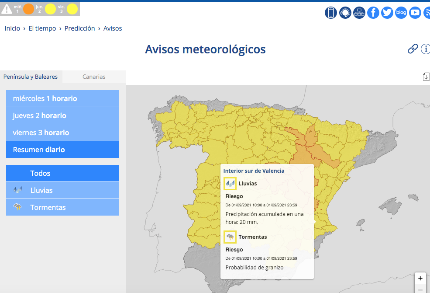Download the map via download icon
Viewport: 430px width, 293px height.
click(426, 77)
